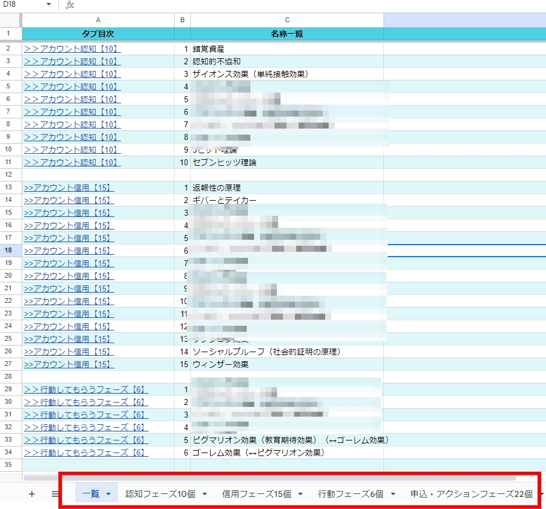Select the column A header
Image resolution: width=546 pixels, height=509 pixels.
click(x=98, y=20)
